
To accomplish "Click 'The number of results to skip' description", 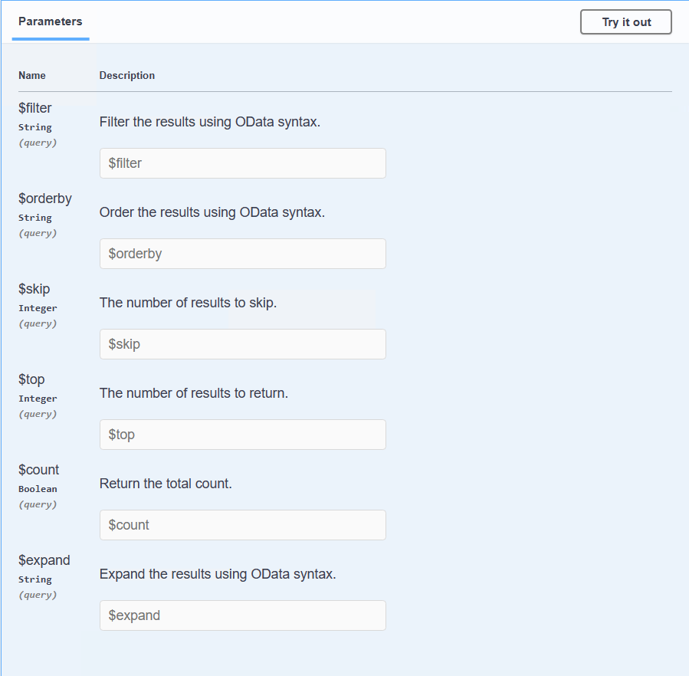I will pos(188,303).
